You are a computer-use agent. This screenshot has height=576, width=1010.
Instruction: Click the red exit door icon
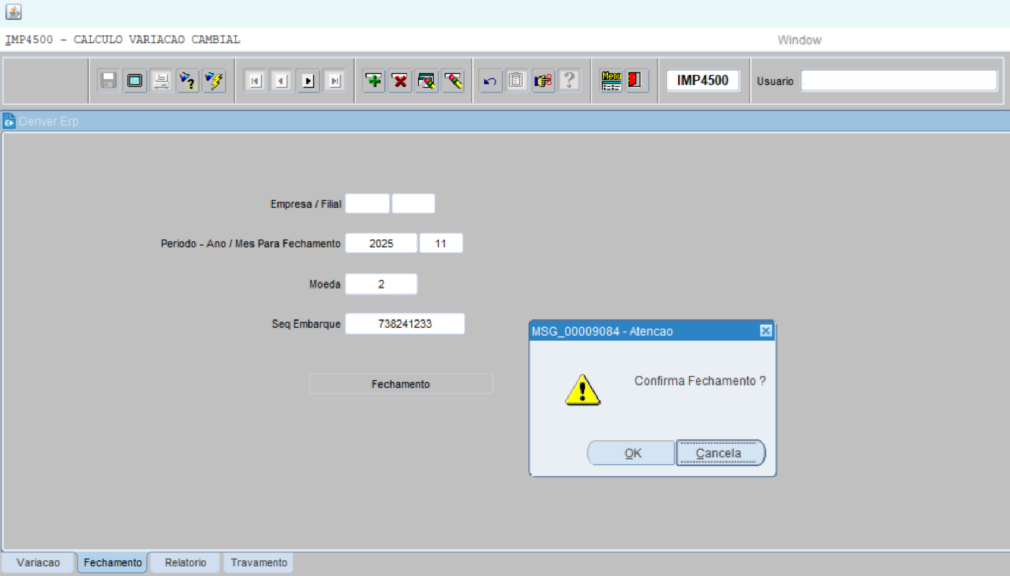point(634,81)
